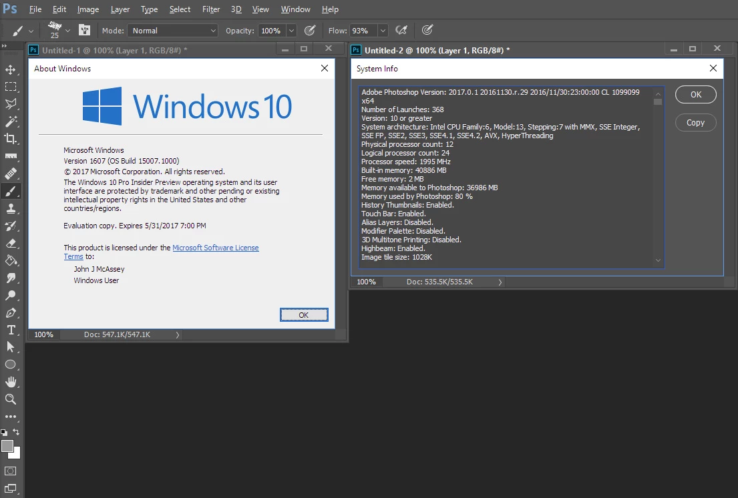Open the 3D menu
Image resolution: width=738 pixels, height=498 pixels.
(x=236, y=9)
